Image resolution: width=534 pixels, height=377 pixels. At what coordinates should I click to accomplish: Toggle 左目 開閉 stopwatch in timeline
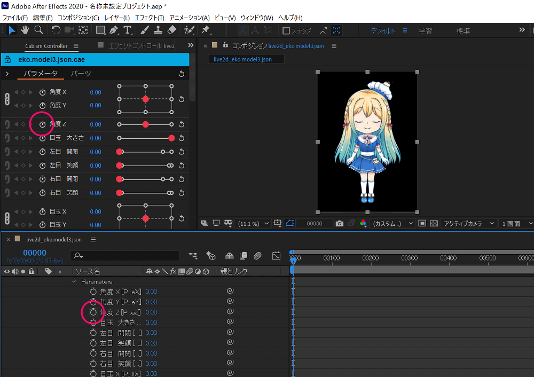93,332
